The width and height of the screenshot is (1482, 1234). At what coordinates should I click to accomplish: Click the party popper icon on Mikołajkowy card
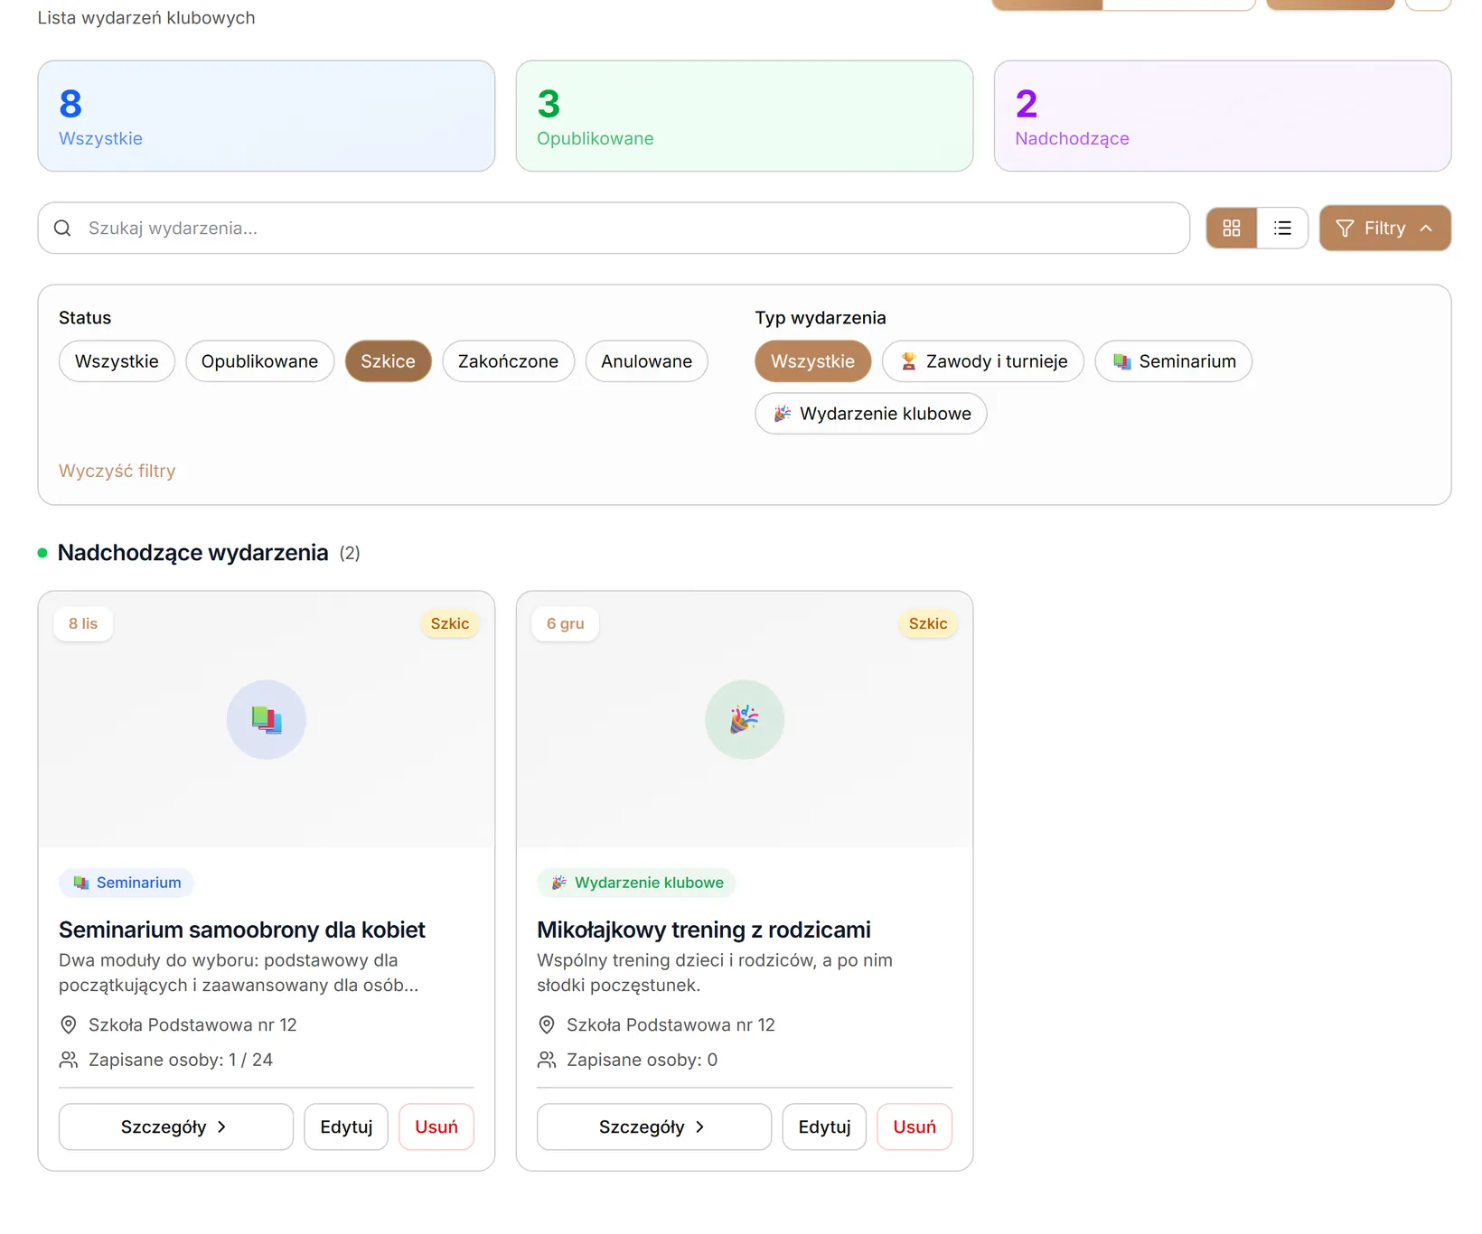point(745,720)
